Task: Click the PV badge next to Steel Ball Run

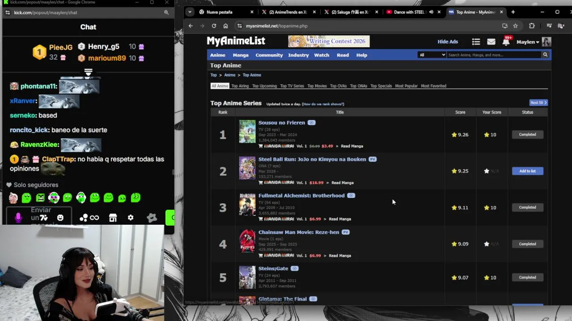Action: [372, 159]
